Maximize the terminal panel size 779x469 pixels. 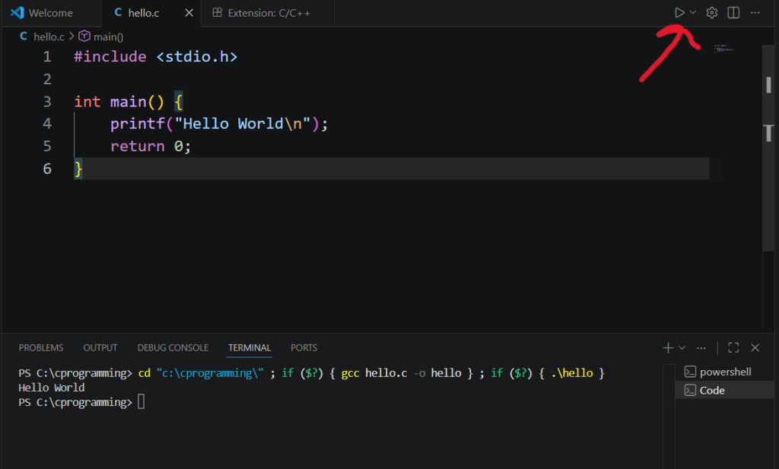(733, 347)
